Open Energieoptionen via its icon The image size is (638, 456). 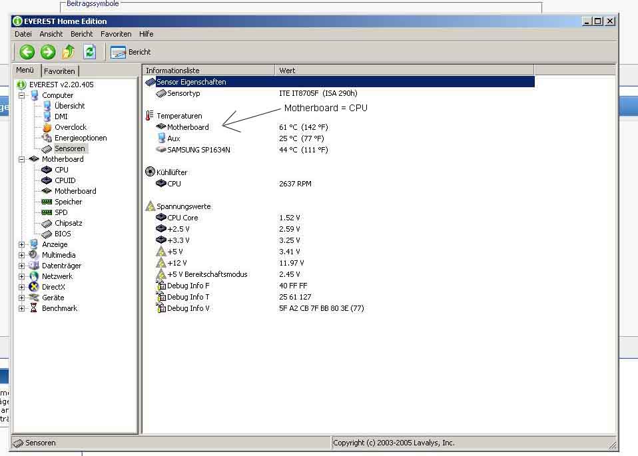click(47, 138)
